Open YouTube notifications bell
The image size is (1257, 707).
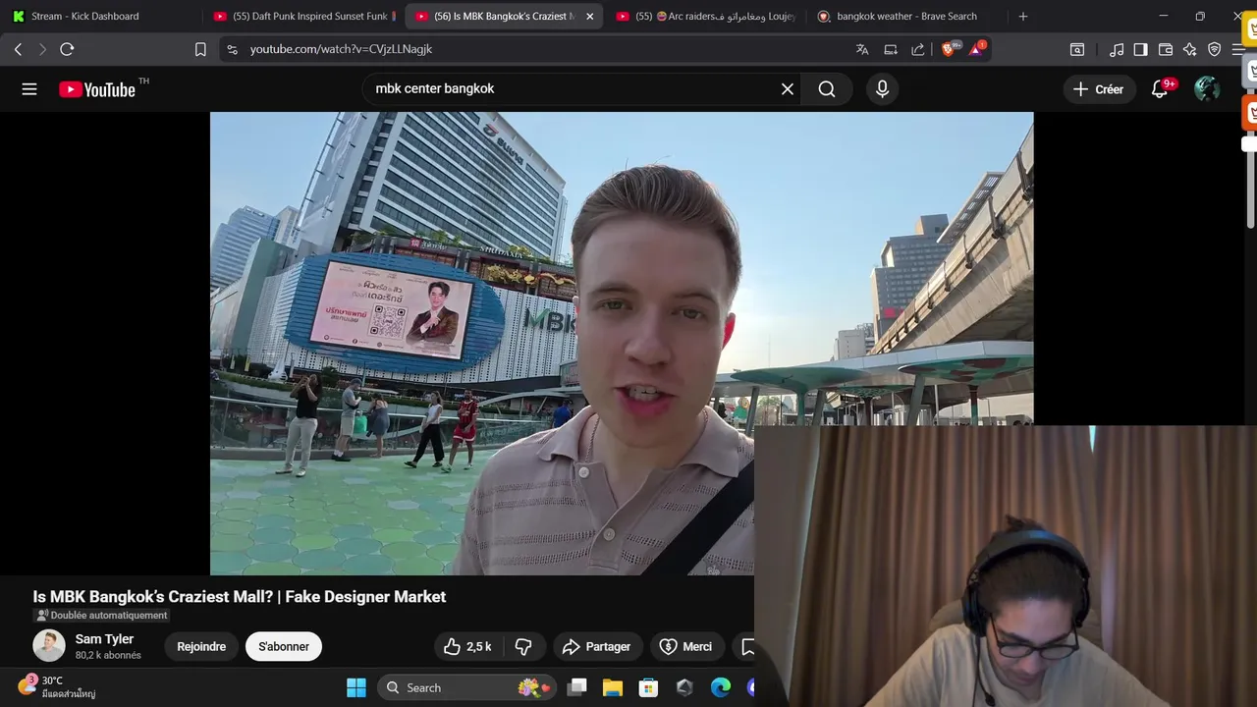[x=1160, y=89]
